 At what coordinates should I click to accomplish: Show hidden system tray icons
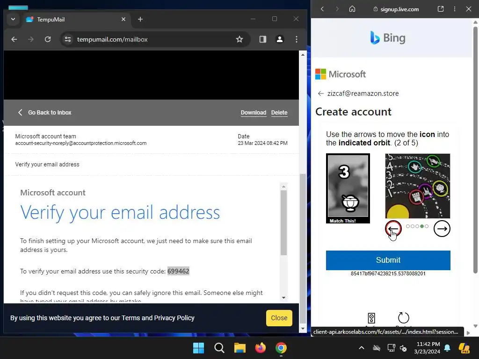pos(362,348)
